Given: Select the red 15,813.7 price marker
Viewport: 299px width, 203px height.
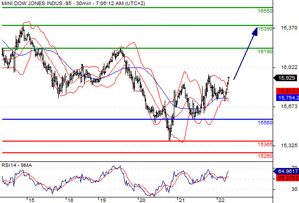Looking at the screenshot, I should click(287, 91).
